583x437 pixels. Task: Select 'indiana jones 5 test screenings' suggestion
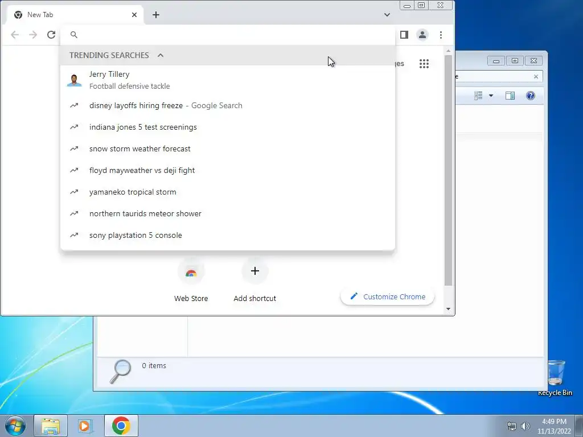click(x=228, y=127)
